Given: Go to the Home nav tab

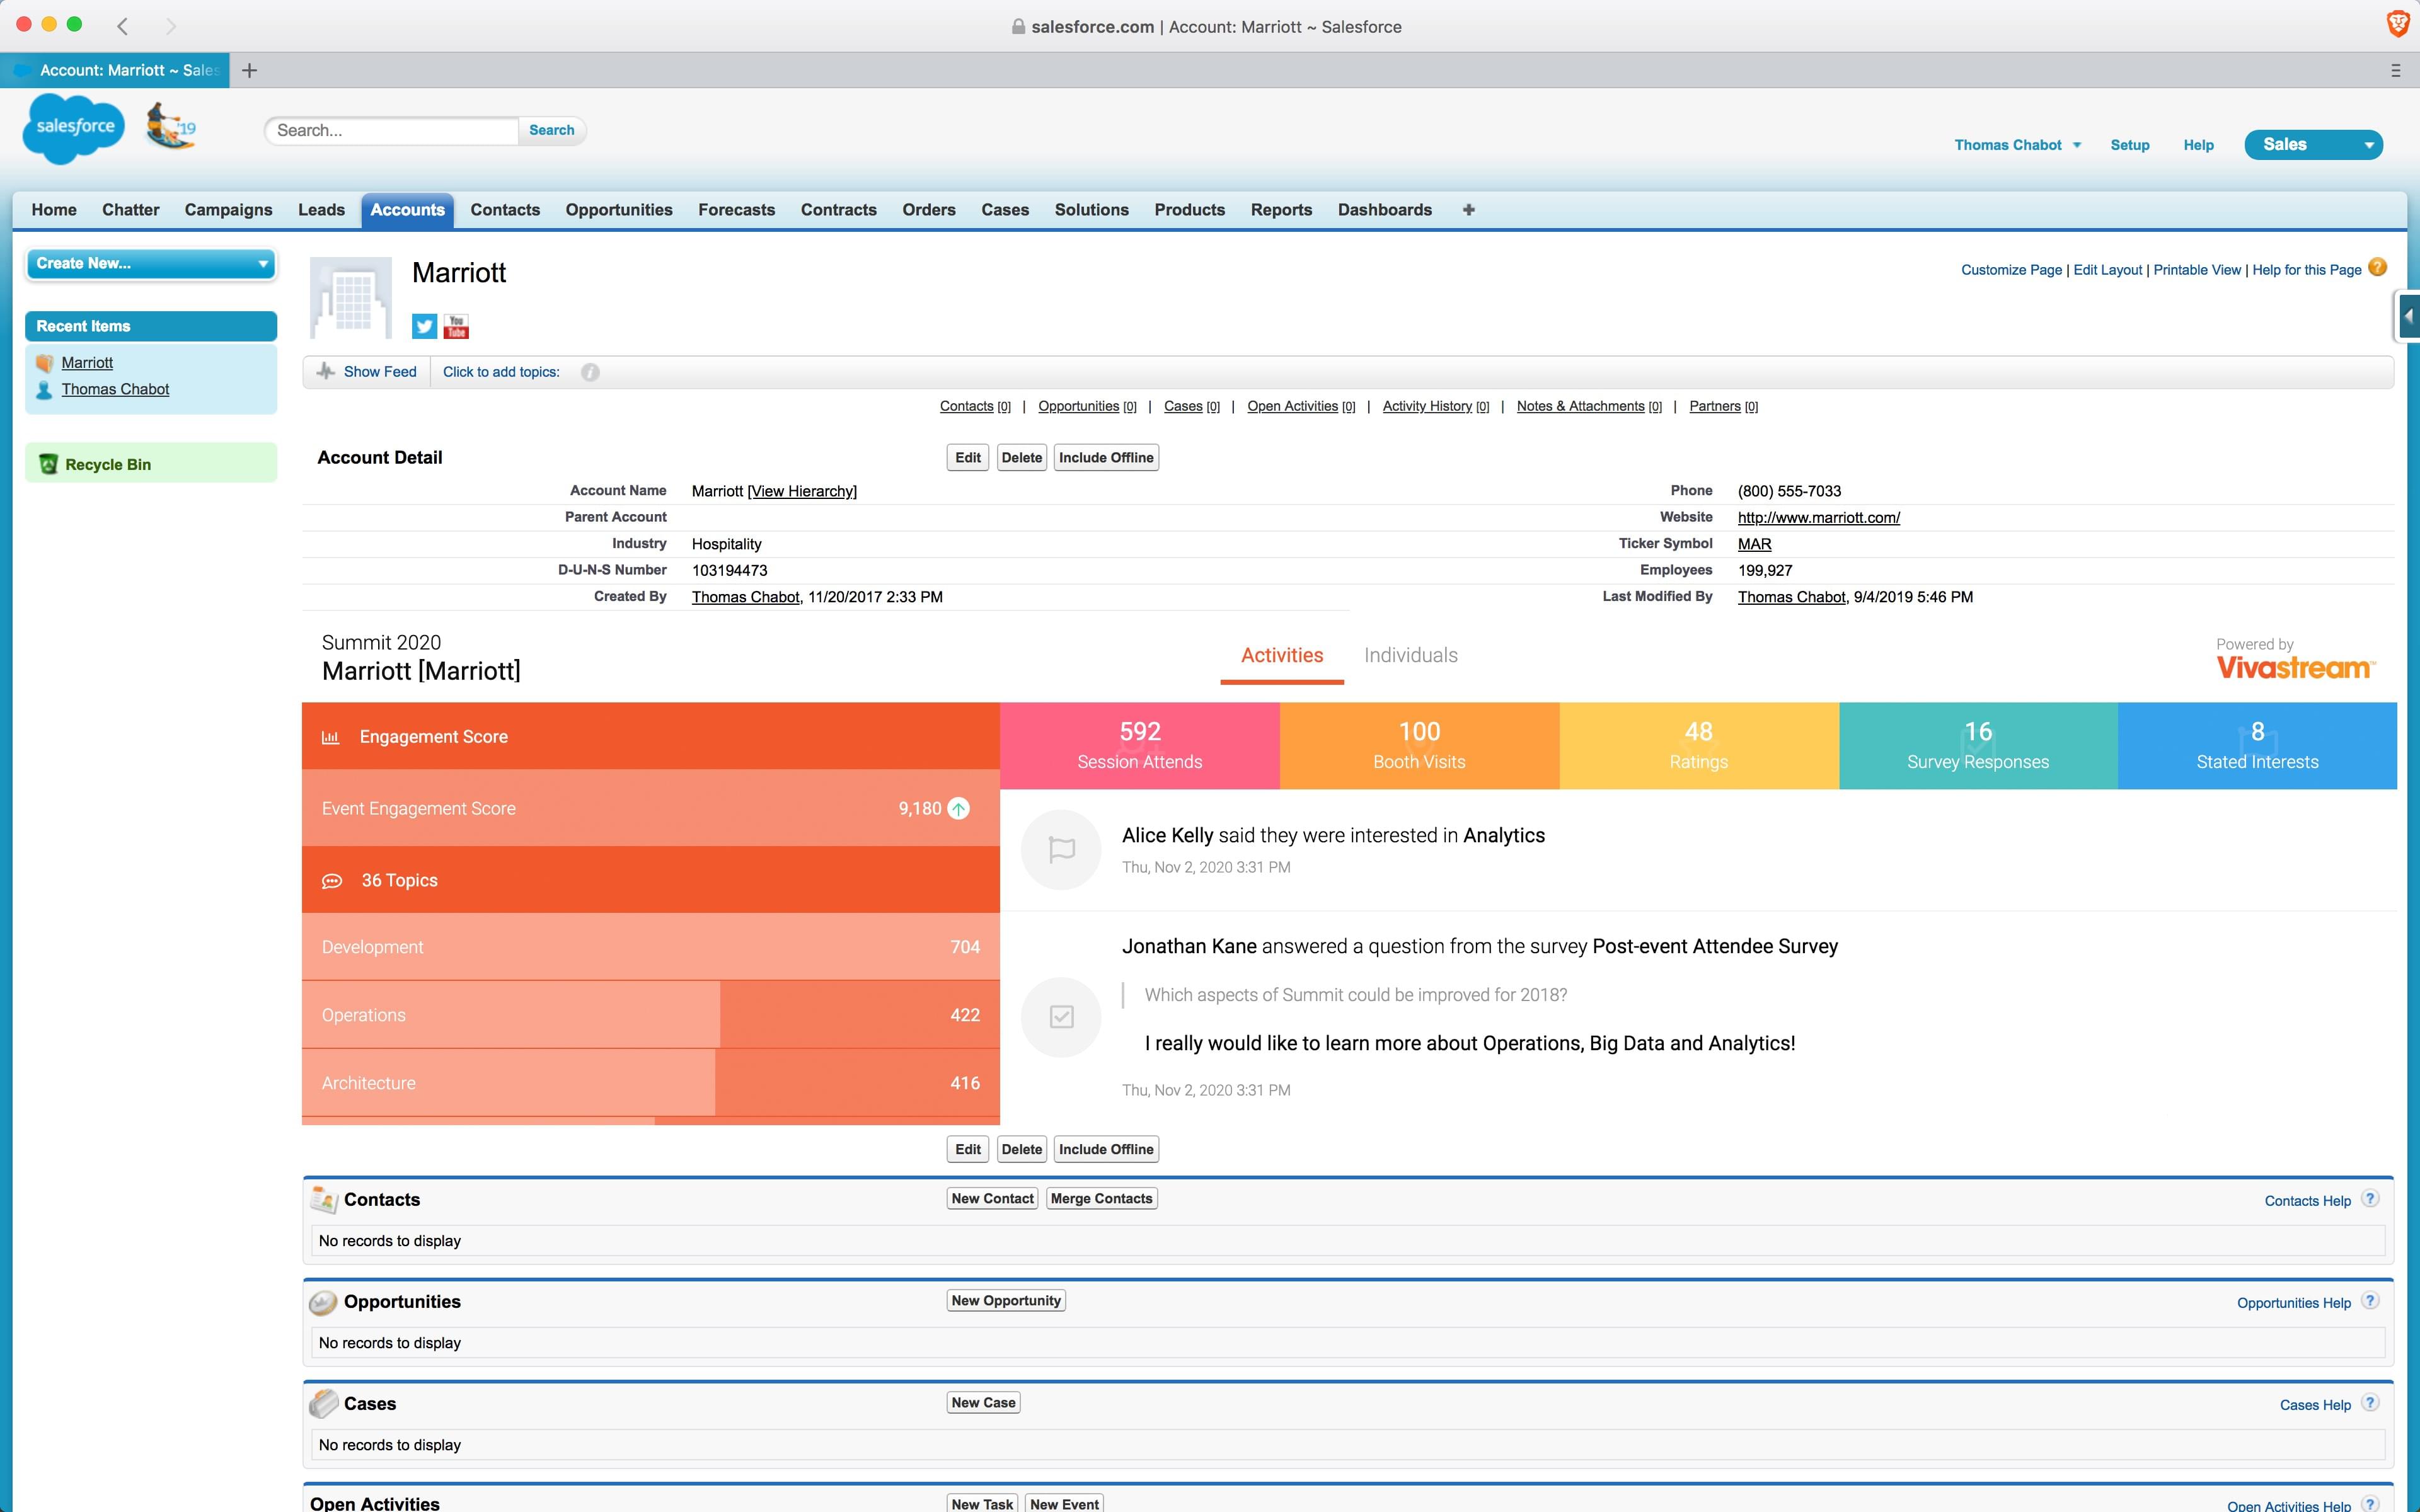Looking at the screenshot, I should [x=54, y=210].
